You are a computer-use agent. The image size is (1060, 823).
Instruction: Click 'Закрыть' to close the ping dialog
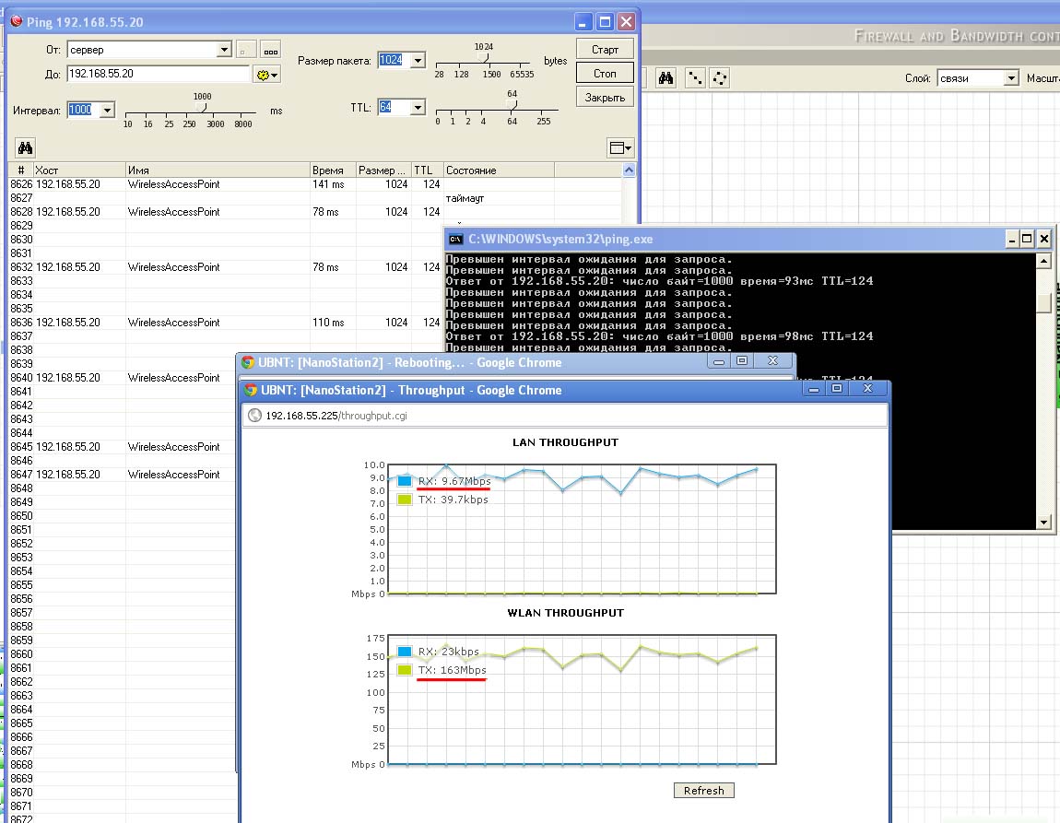tap(605, 97)
